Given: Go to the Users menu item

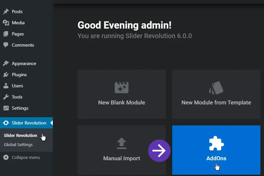Looking at the screenshot, I should (x=26, y=86).
